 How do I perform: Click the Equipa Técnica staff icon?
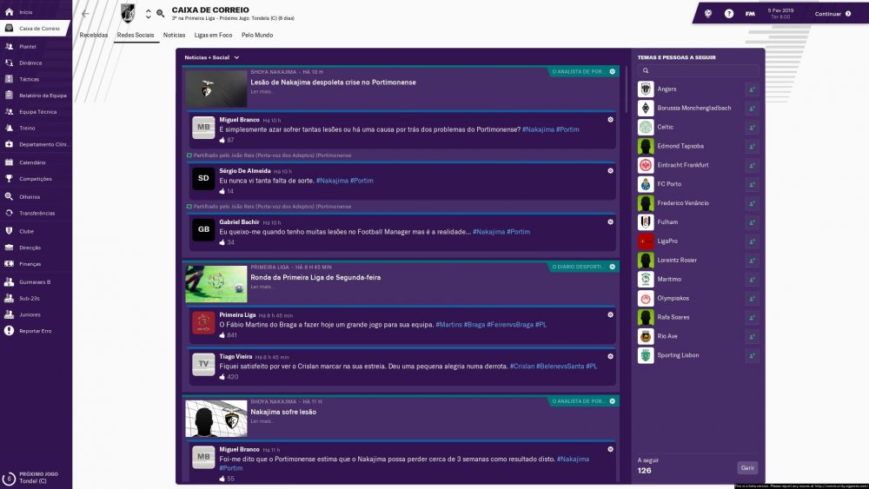click(9, 111)
